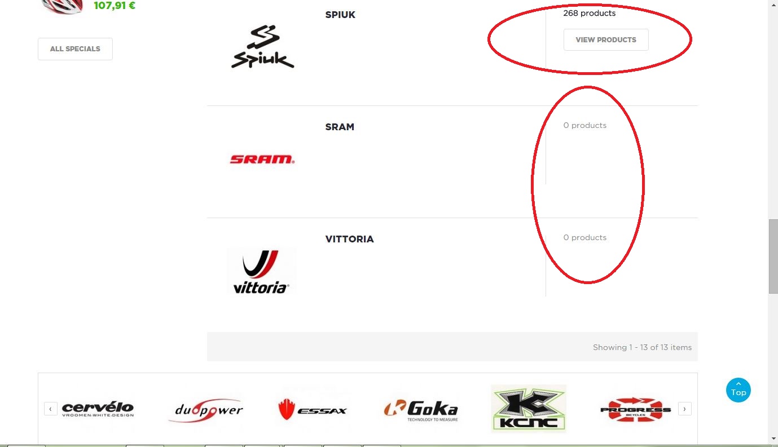Screen dimensions: 778x447
Task: Click the Cervélo logo in carousel
Action: click(98, 409)
